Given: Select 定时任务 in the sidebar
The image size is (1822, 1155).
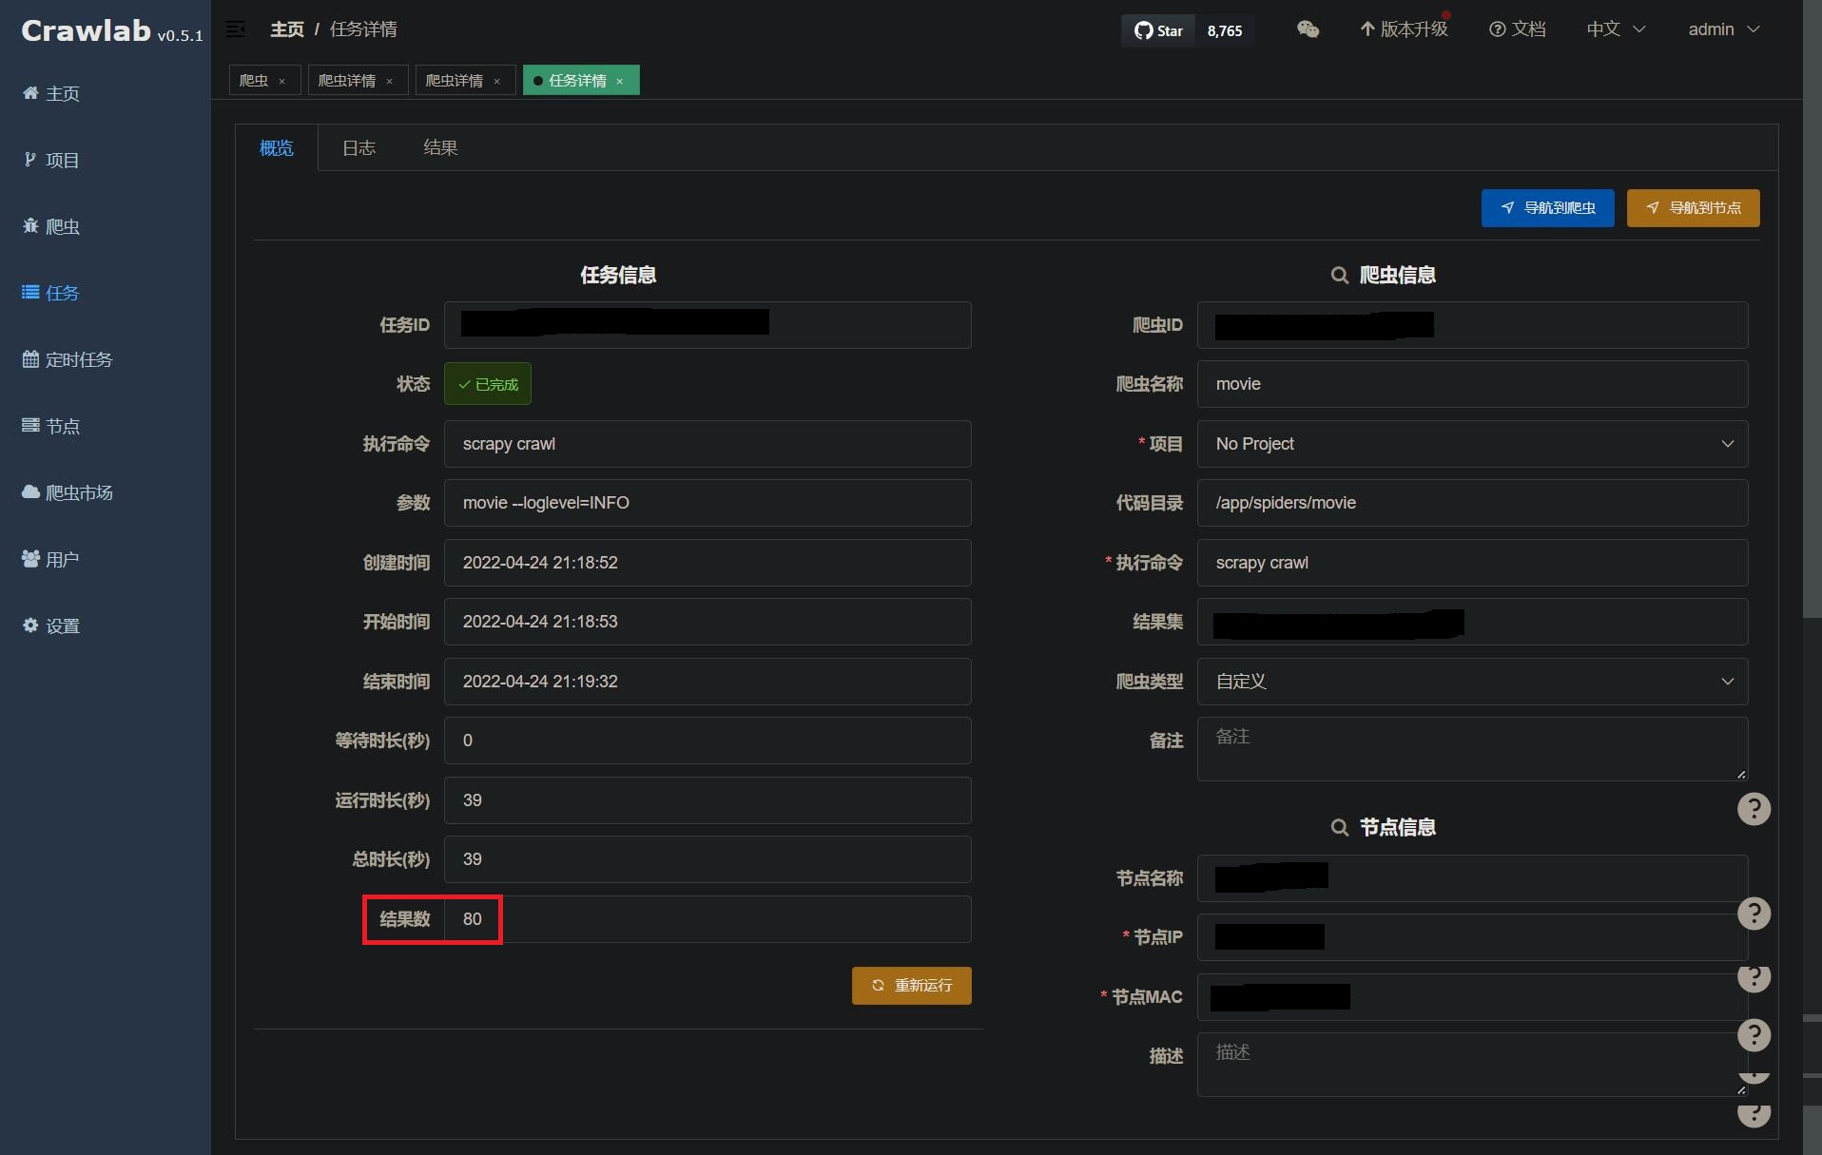Looking at the screenshot, I should [78, 359].
